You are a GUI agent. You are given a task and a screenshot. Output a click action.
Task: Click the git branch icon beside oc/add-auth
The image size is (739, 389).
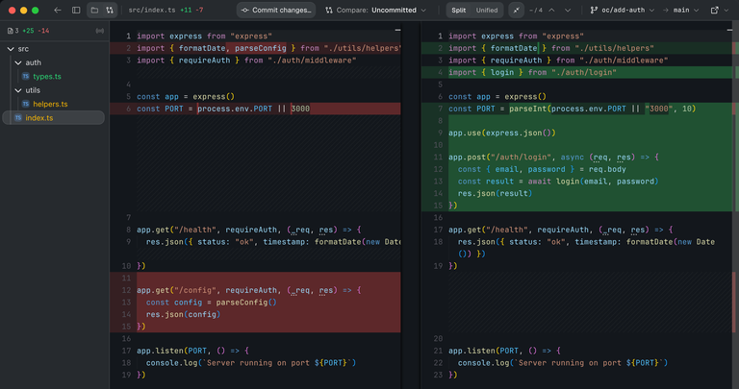tap(594, 10)
